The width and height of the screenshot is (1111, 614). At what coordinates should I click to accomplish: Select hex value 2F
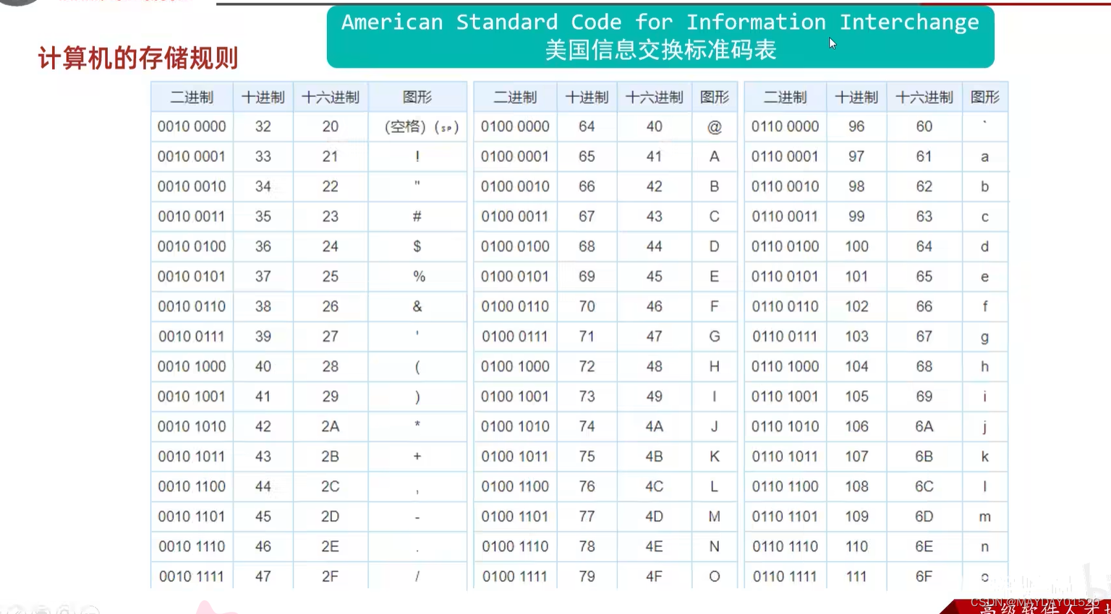[x=331, y=576]
